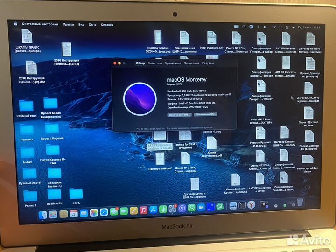Launch Yandex Browser from the Dock

(252, 205)
